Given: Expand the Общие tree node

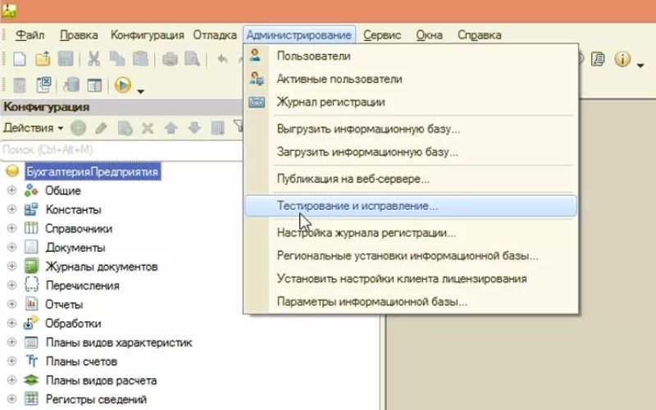Looking at the screenshot, I should [11, 191].
